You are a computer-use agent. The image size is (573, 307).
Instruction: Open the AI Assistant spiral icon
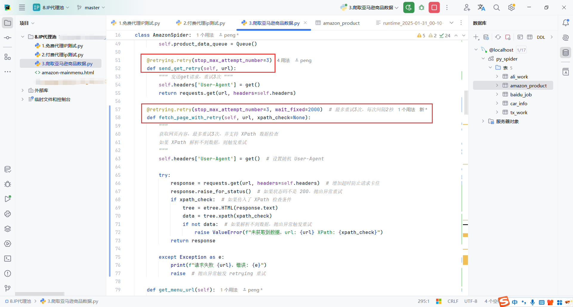pyautogui.click(x=566, y=38)
